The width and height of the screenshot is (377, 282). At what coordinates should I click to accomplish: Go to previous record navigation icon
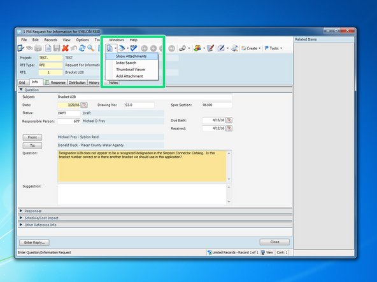coord(153,48)
